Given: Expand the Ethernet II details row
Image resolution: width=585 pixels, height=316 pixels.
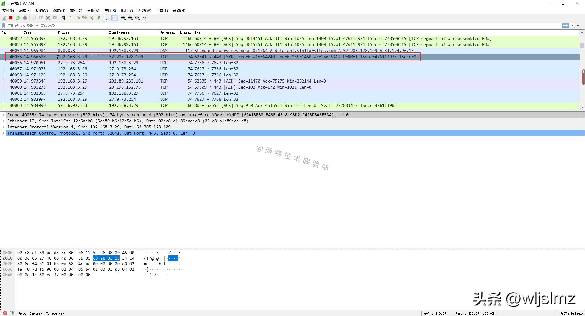Looking at the screenshot, I should (3, 121).
